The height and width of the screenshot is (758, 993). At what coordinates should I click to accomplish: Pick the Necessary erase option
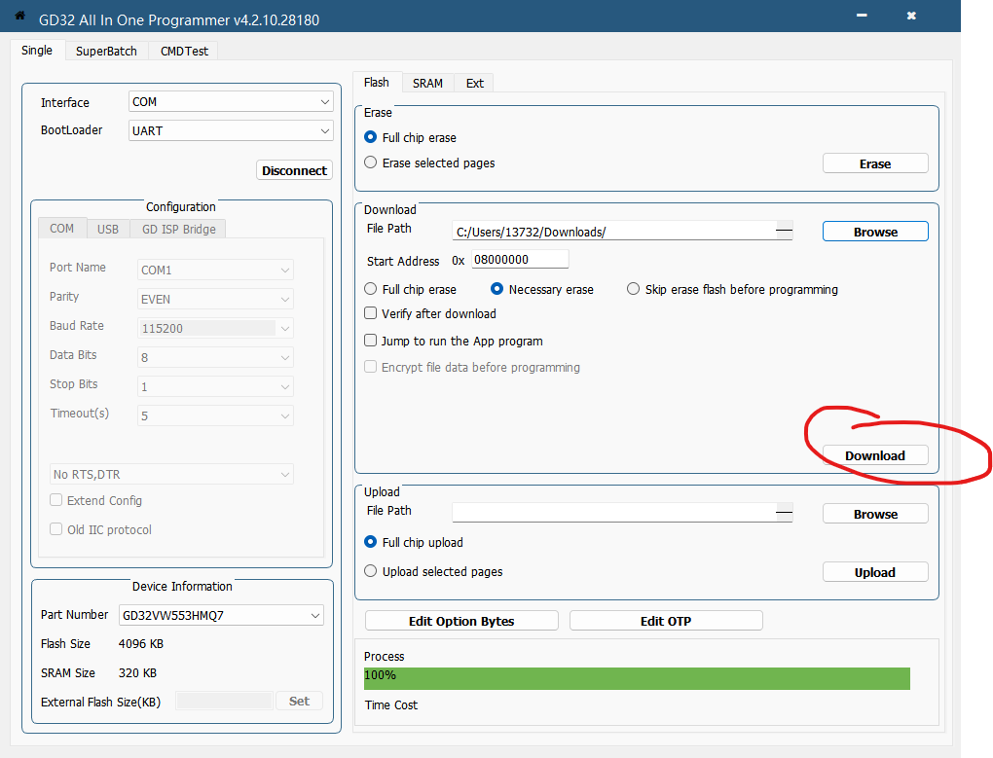tap(497, 289)
